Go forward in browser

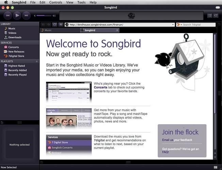pos(48,25)
